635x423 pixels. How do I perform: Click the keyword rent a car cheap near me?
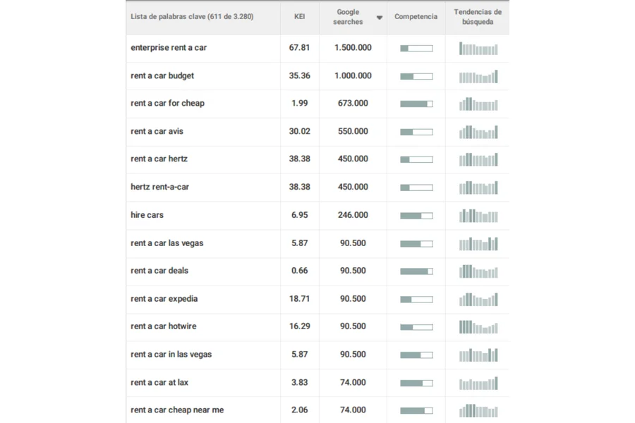pos(177,410)
